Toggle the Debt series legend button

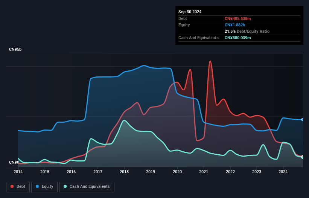18,187
